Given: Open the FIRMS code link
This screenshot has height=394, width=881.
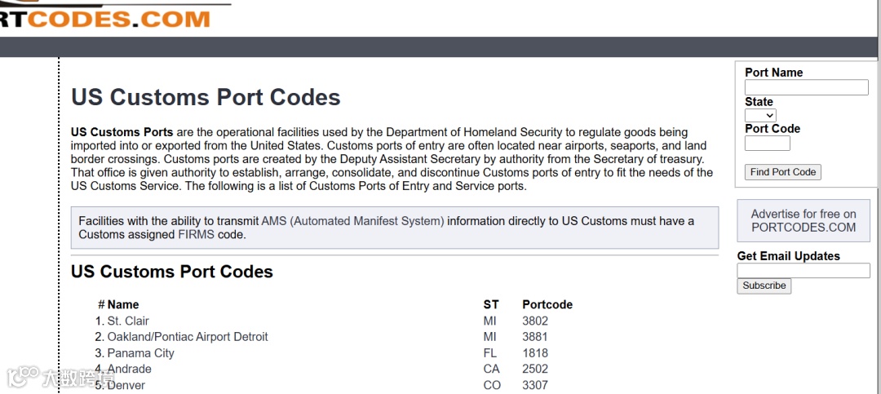Looking at the screenshot, I should click(x=196, y=235).
